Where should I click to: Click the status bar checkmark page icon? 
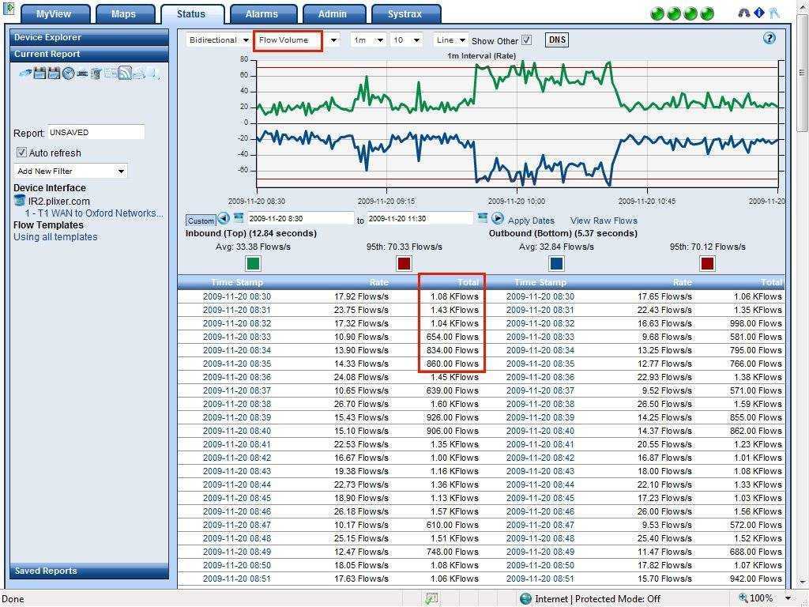point(431,599)
